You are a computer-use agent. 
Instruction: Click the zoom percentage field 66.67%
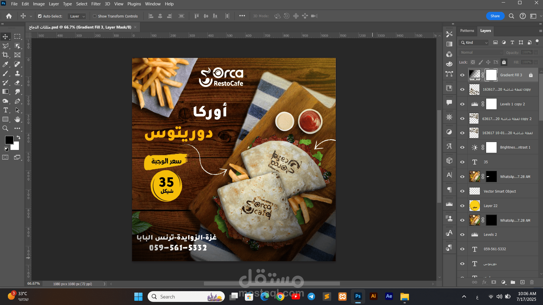tap(34, 284)
